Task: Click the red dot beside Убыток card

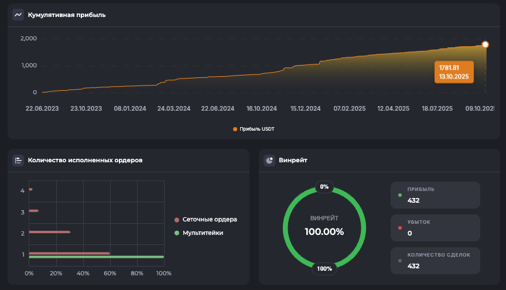Action: click(x=399, y=228)
